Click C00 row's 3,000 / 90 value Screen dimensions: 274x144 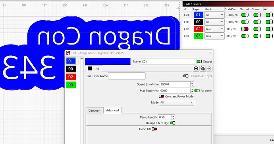232,22
